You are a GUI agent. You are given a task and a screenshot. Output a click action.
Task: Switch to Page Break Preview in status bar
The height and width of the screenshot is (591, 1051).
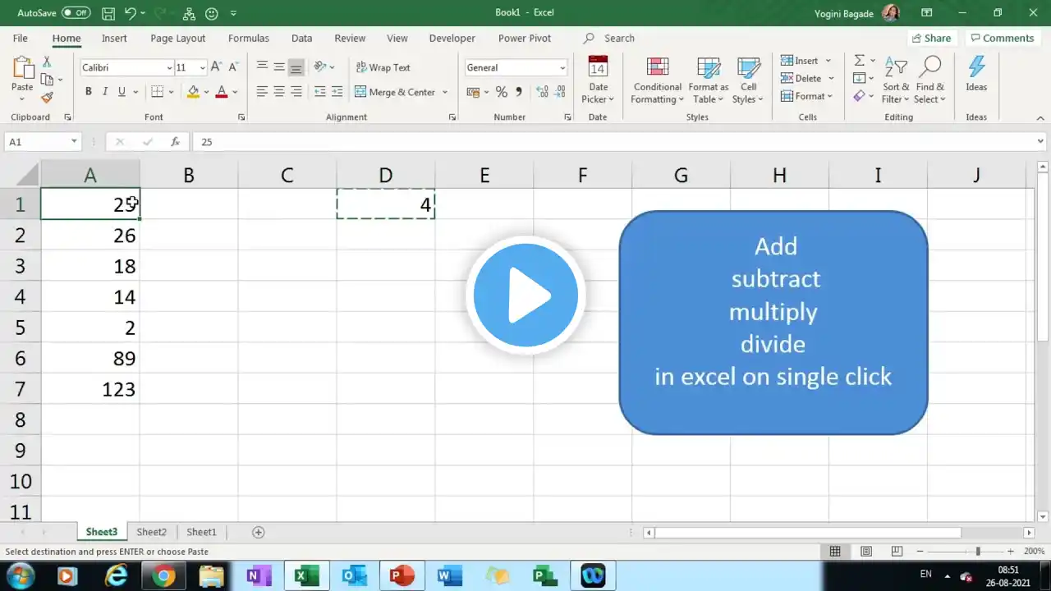pyautogui.click(x=897, y=552)
